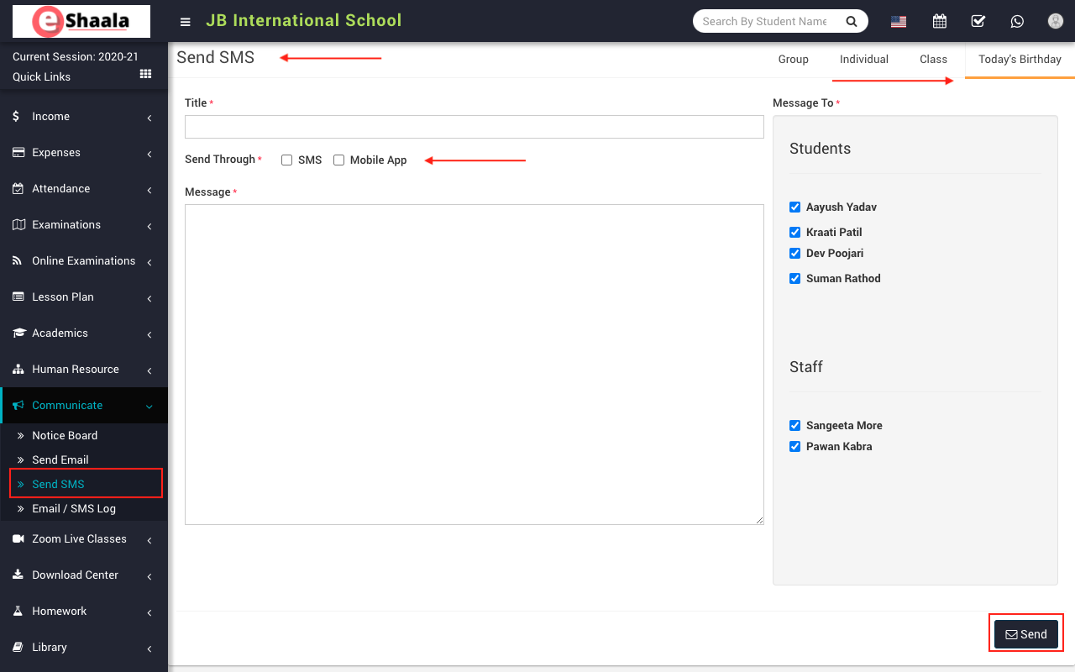Click the Title input field
The image size is (1075, 672).
click(x=474, y=127)
